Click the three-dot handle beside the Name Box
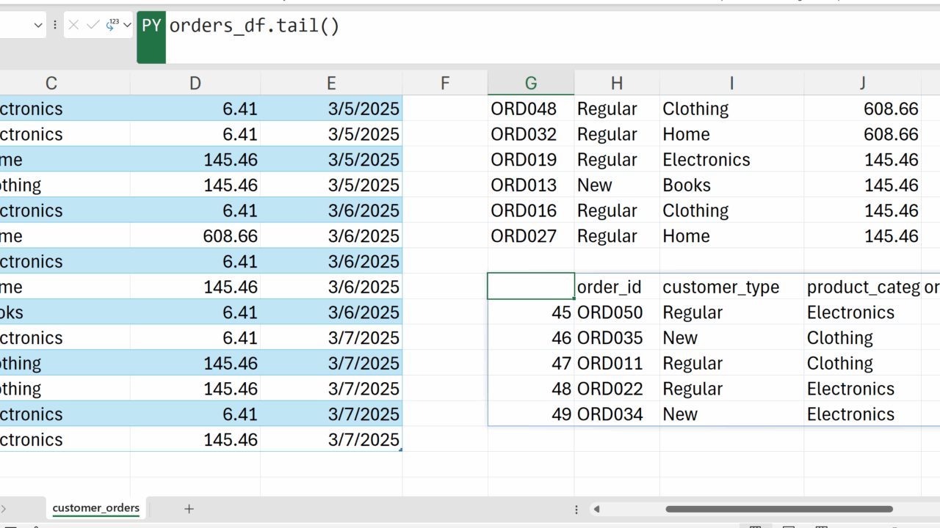Screen dimensions: 940x528 55,25
